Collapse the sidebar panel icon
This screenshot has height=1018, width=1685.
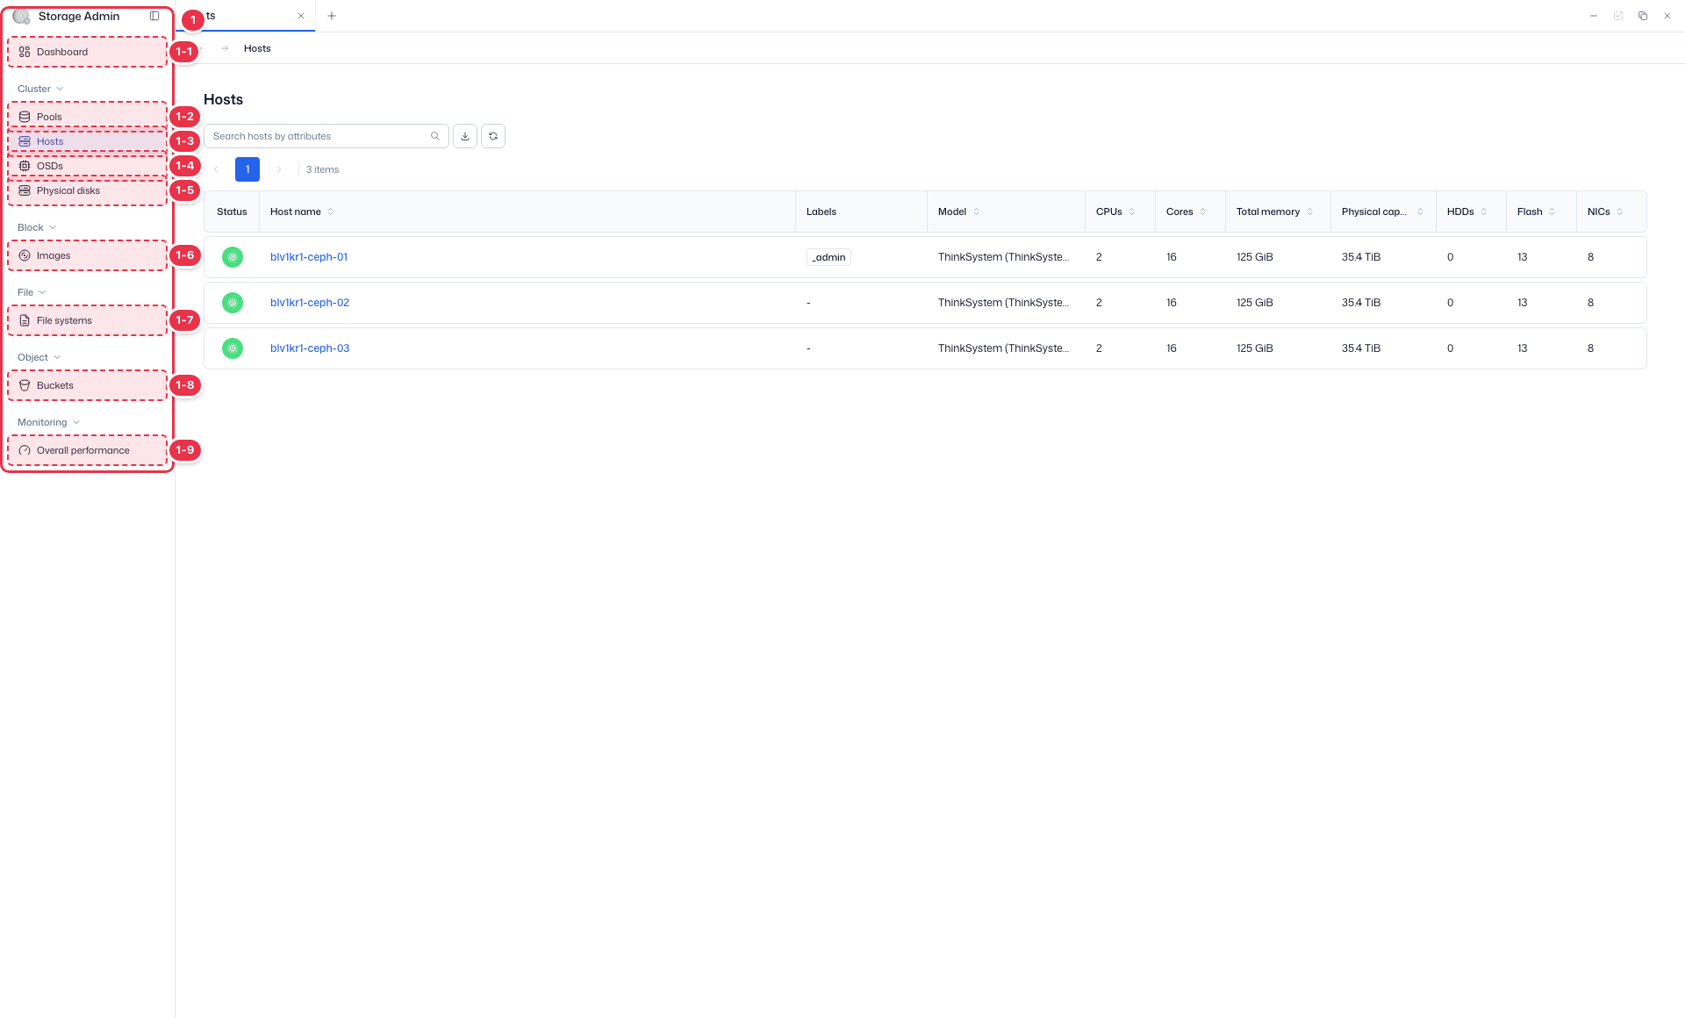154,16
